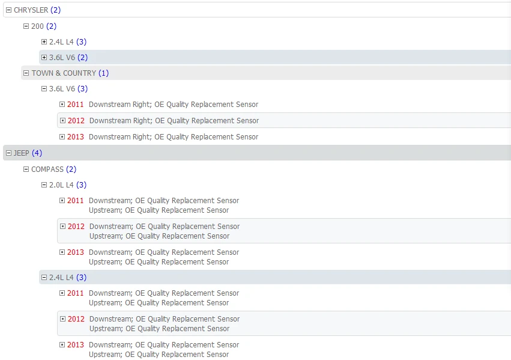Image resolution: width=511 pixels, height=360 pixels.
Task: Click box icon beside 2012 Town & Country row
Action: [x=62, y=121]
